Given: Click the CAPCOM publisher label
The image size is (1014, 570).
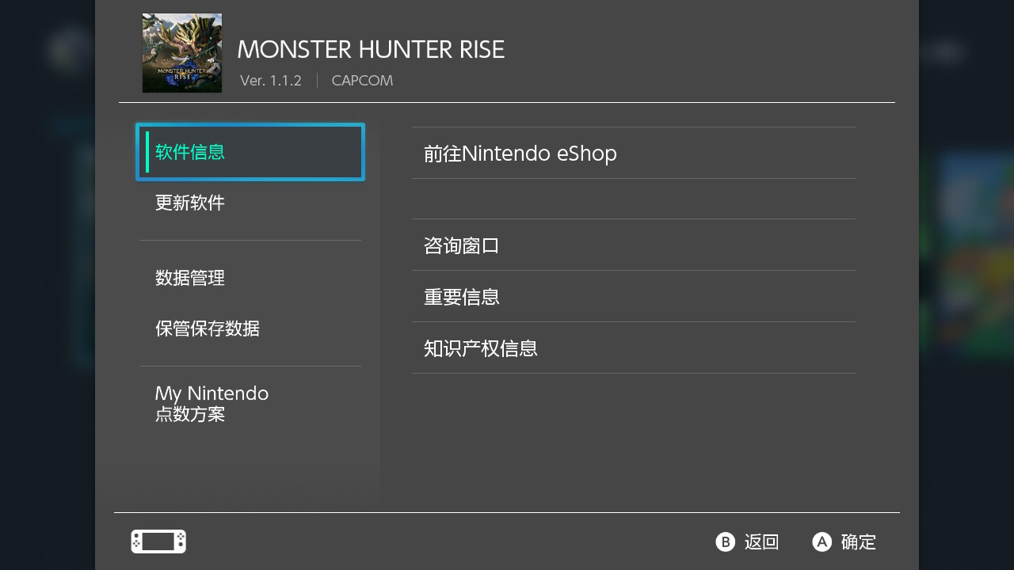Looking at the screenshot, I should pyautogui.click(x=362, y=81).
